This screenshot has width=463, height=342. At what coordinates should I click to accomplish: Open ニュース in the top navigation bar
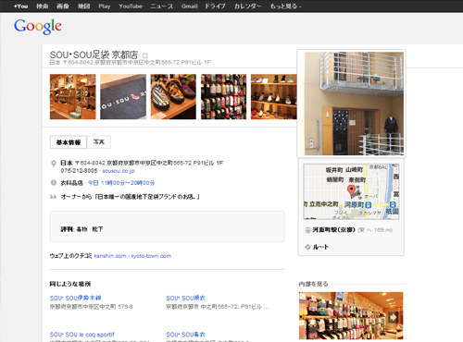click(x=162, y=6)
